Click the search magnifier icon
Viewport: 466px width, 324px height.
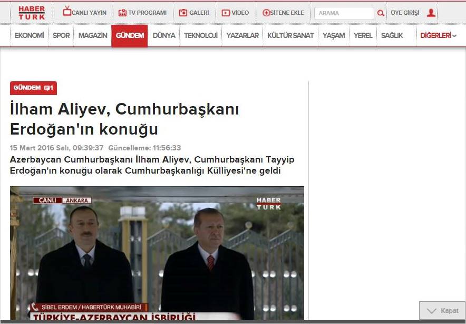click(x=381, y=13)
